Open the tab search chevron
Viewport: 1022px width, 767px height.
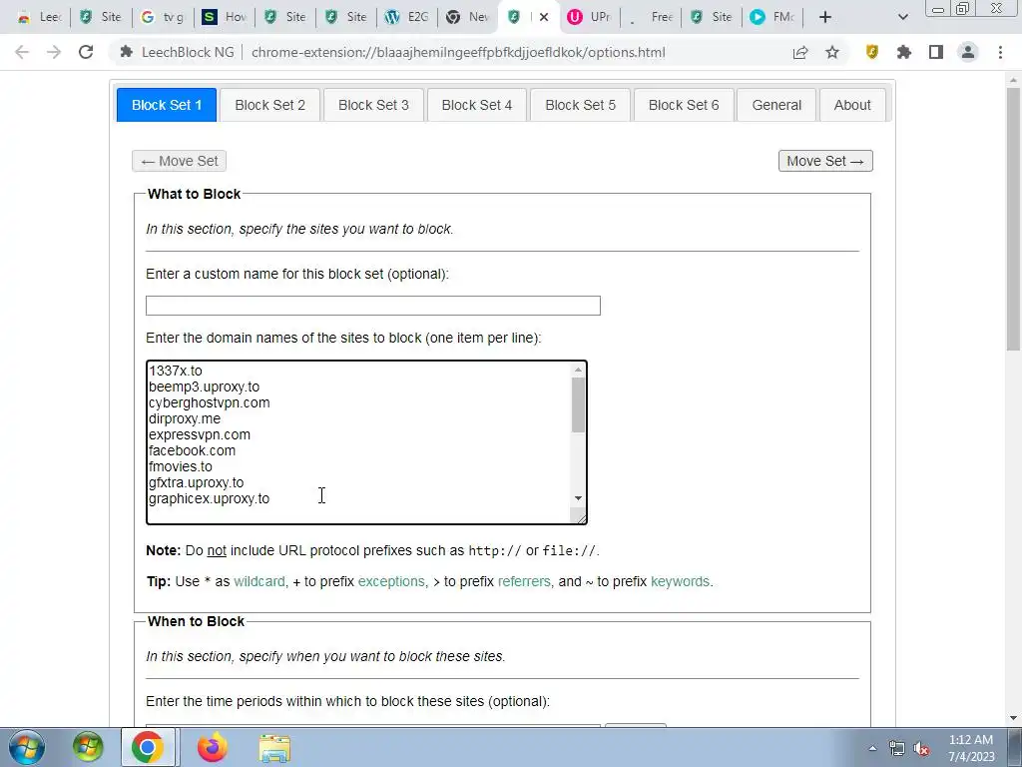(902, 17)
